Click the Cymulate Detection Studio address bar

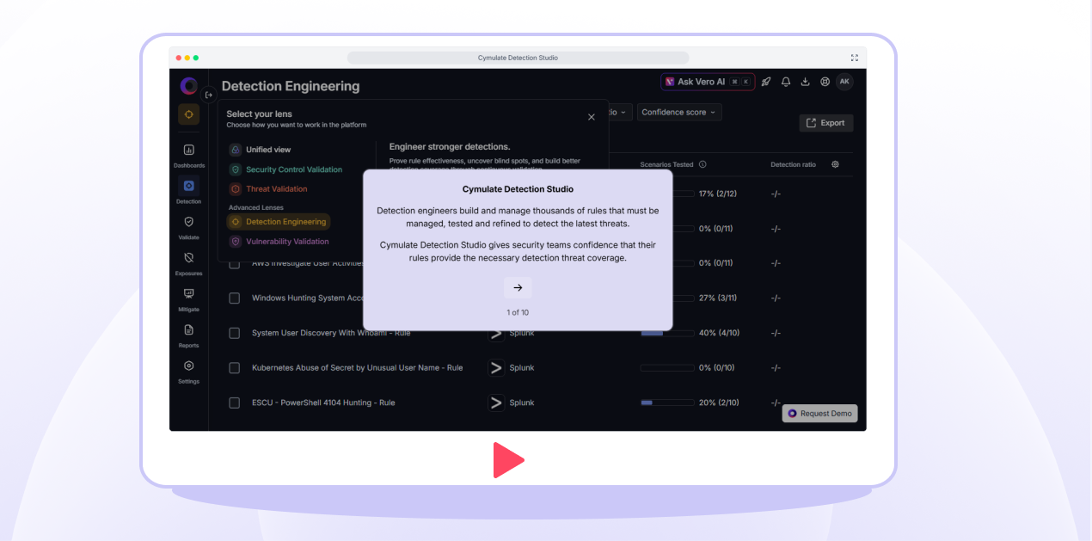[x=518, y=58]
